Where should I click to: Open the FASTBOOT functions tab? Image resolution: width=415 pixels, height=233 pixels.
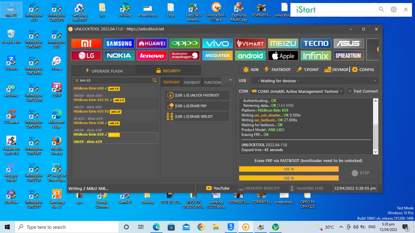point(192,82)
